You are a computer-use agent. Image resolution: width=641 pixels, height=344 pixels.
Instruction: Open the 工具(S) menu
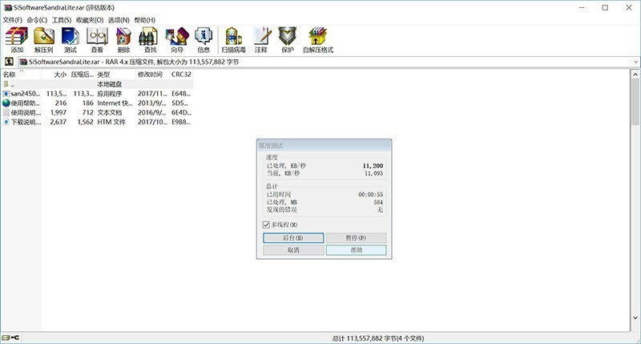(x=62, y=19)
